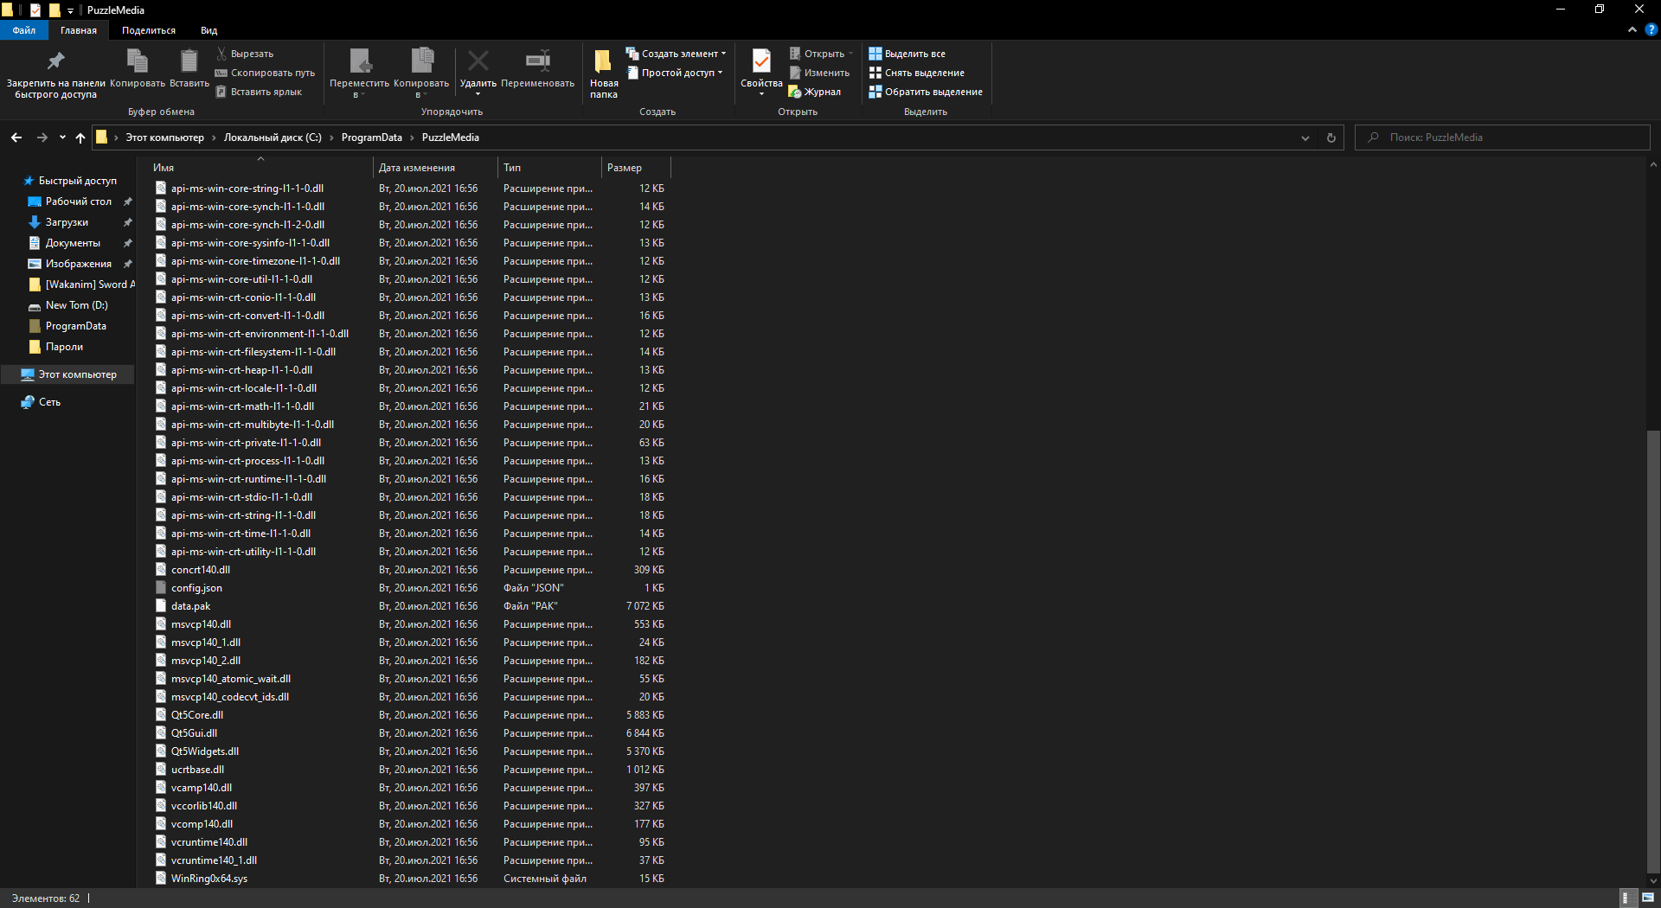The height and width of the screenshot is (908, 1661).
Task: Click the Copy (Копировать) ribbon icon
Action: pyautogui.click(x=137, y=61)
